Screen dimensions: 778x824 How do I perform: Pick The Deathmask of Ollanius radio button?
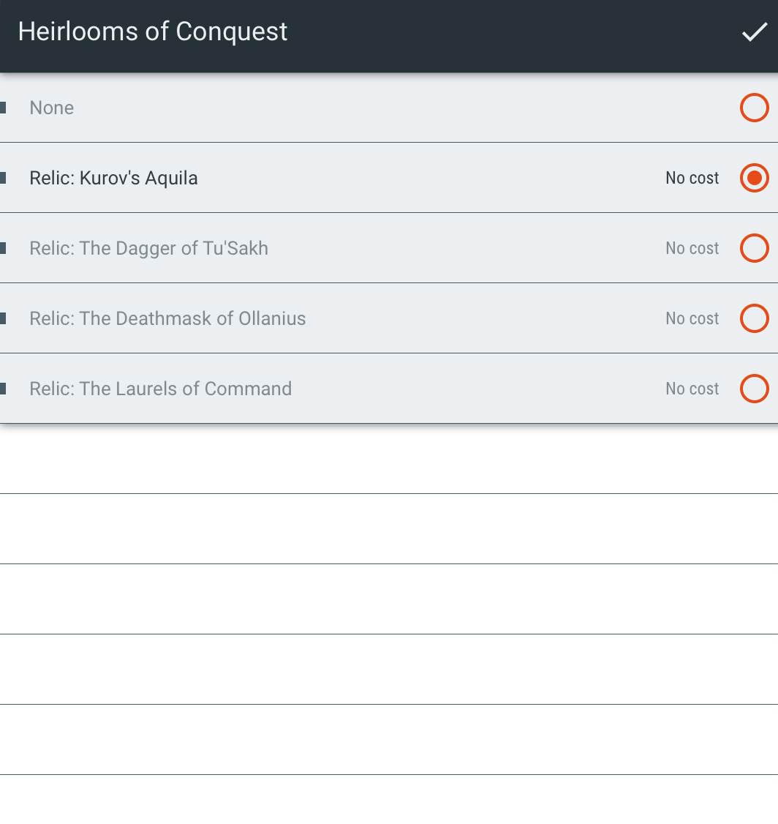(755, 318)
